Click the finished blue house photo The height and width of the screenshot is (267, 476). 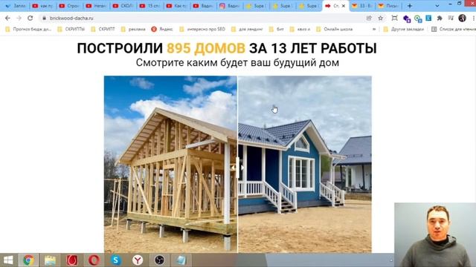pos(305,164)
